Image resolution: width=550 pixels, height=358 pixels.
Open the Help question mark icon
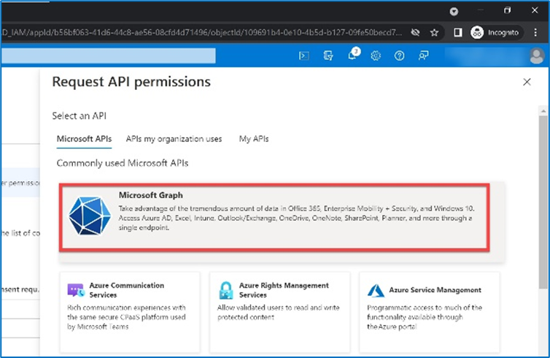399,56
